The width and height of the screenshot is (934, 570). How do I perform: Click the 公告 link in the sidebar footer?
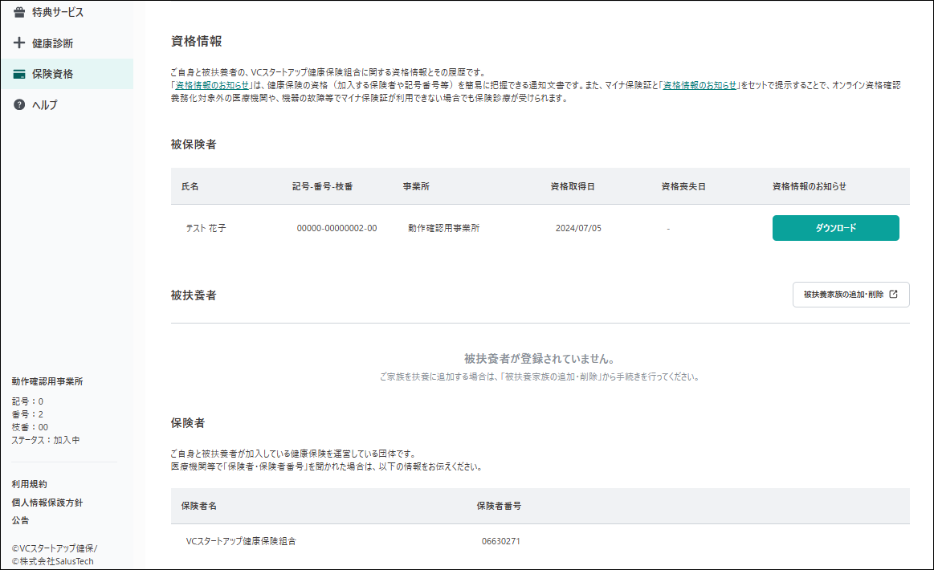pos(20,520)
